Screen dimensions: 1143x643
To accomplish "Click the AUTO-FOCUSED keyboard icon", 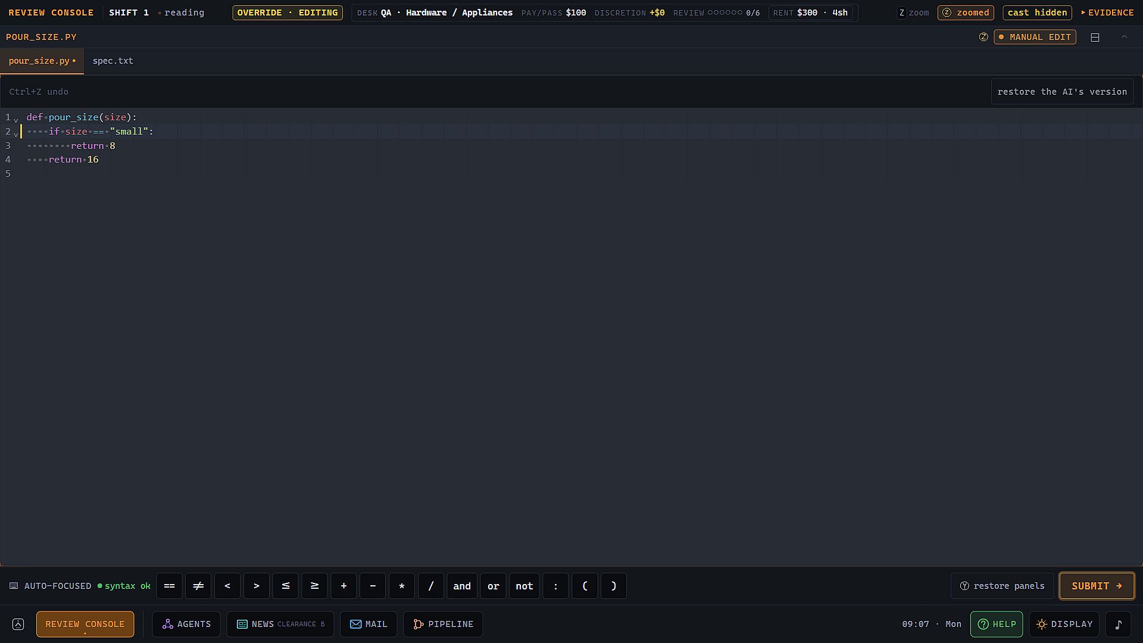I will pos(14,586).
